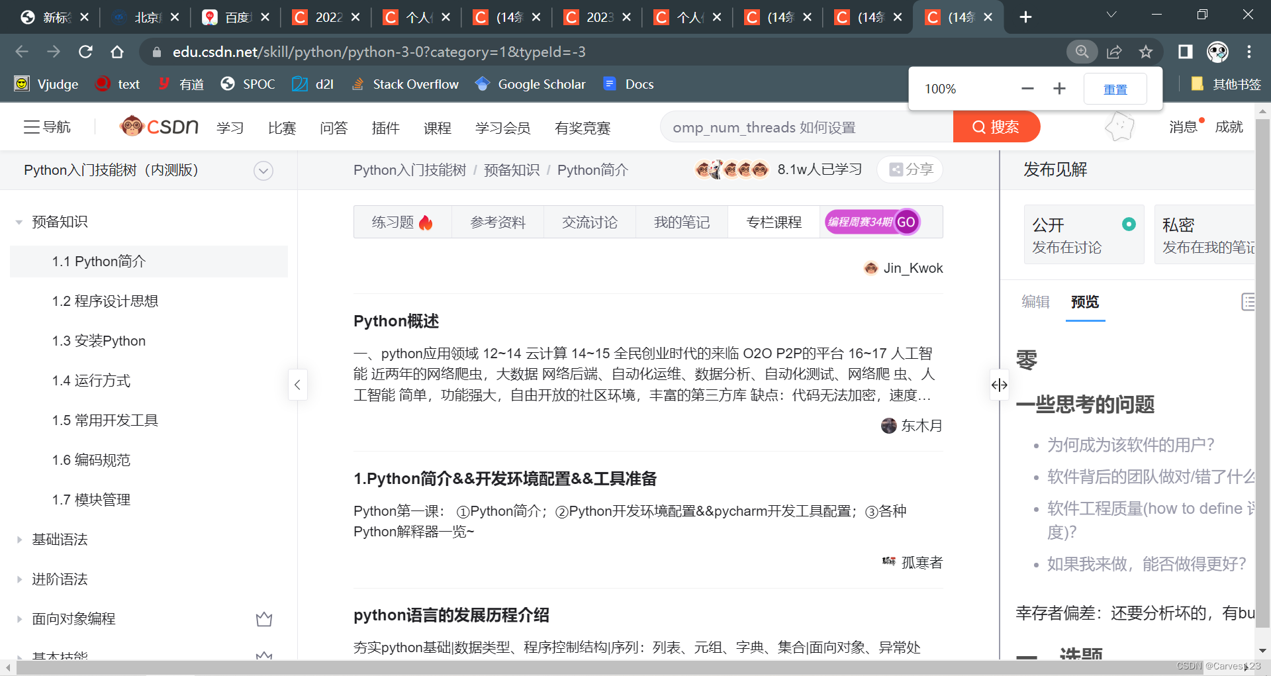Open the 其他书签 folder
The image size is (1271, 676).
point(1226,84)
